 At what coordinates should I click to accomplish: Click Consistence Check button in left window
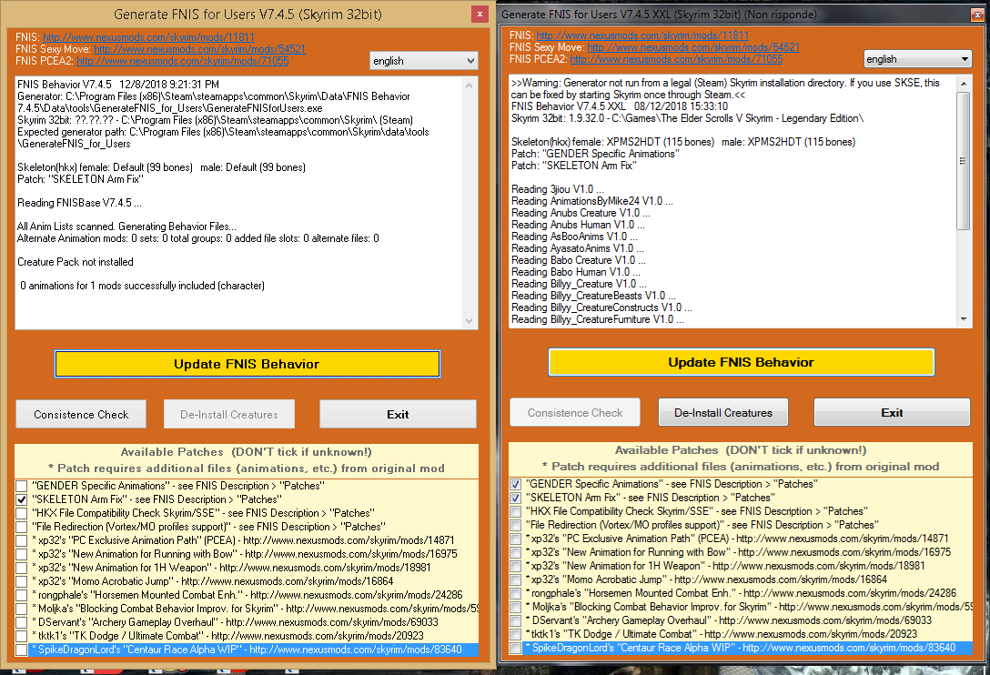click(x=81, y=414)
